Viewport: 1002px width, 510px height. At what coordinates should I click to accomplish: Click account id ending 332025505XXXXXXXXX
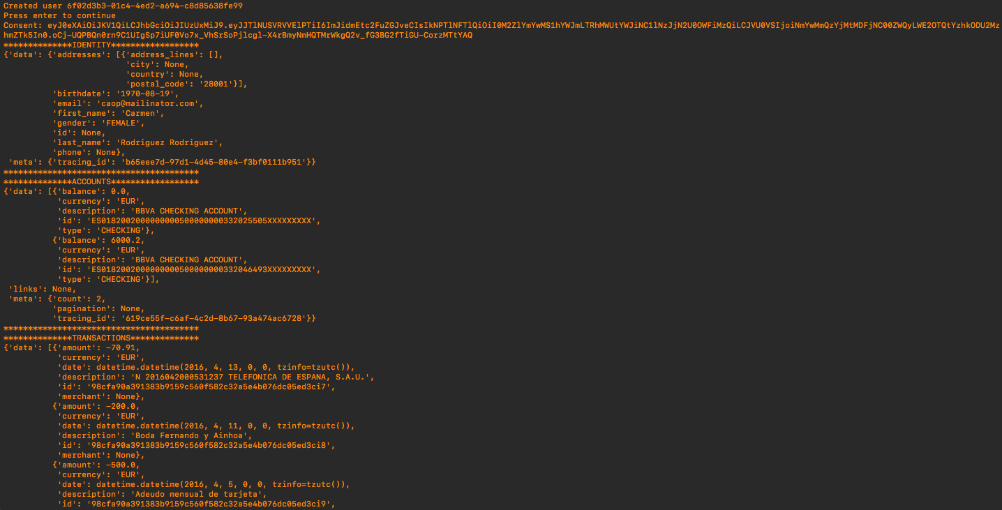coord(202,220)
